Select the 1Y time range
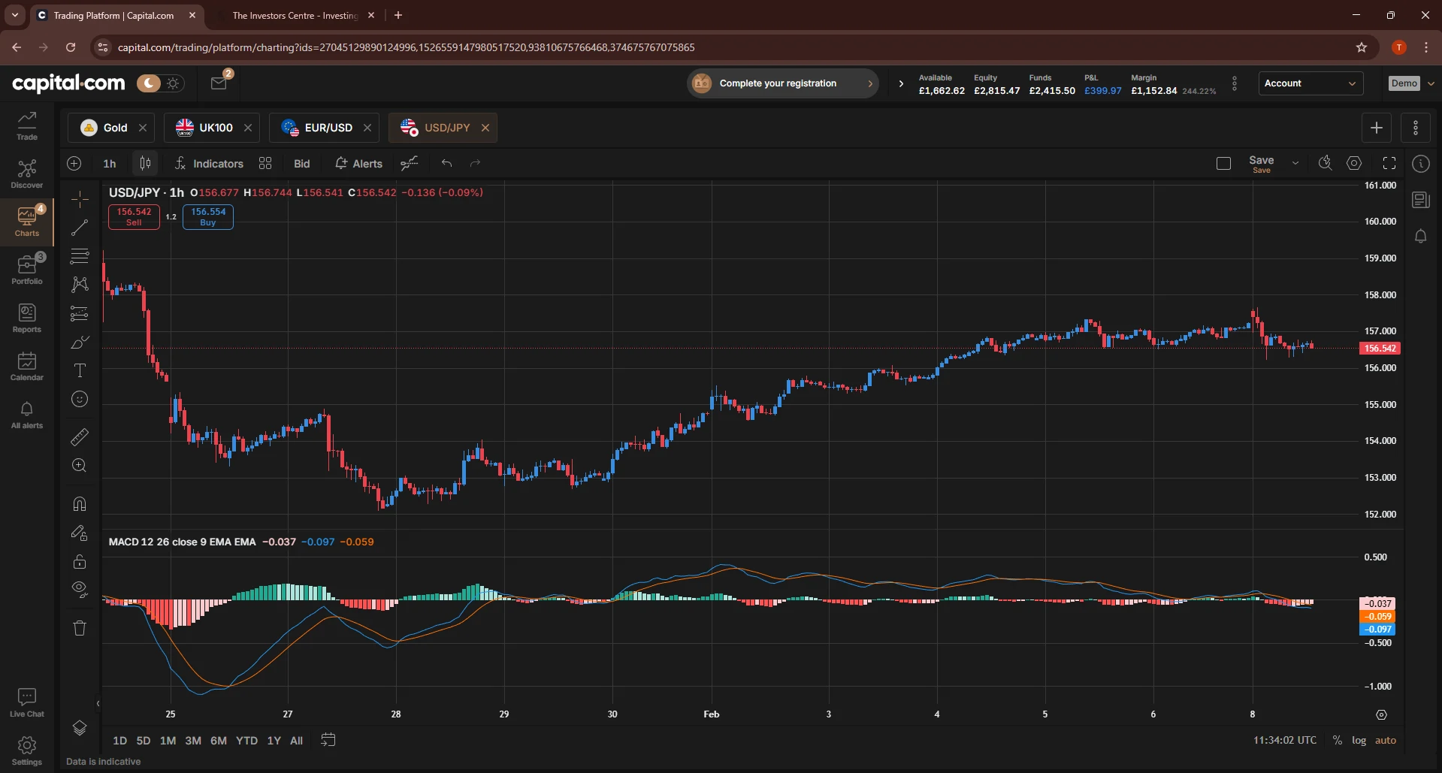The width and height of the screenshot is (1442, 773). (x=273, y=740)
